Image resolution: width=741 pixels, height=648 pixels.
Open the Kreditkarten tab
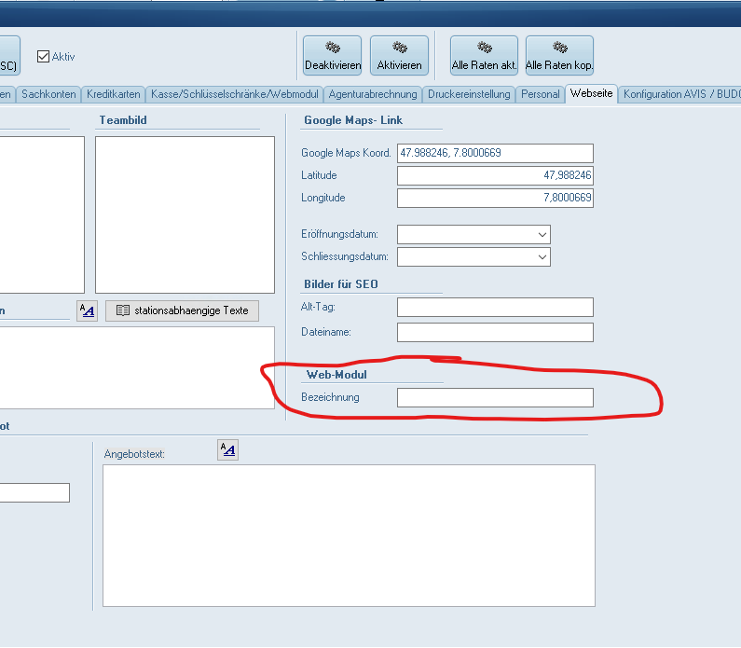114,94
